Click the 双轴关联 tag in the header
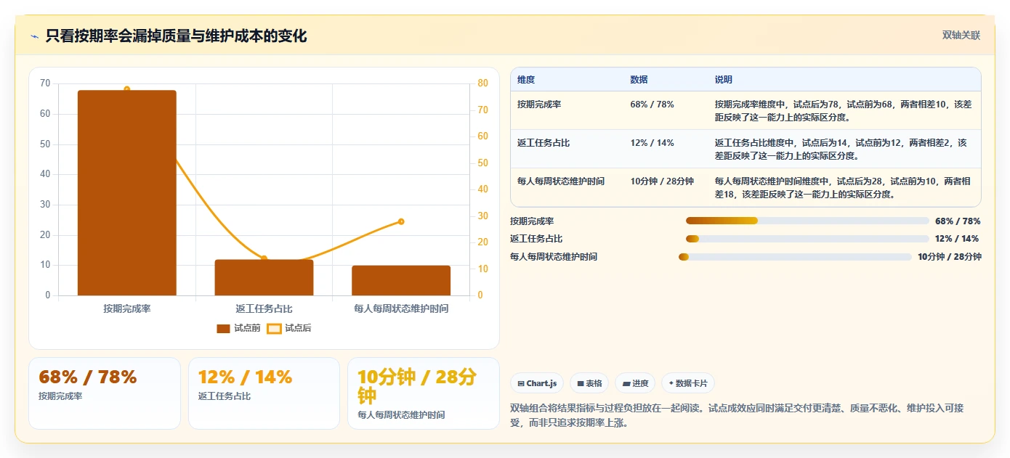This screenshot has width=1010, height=458. pos(961,36)
